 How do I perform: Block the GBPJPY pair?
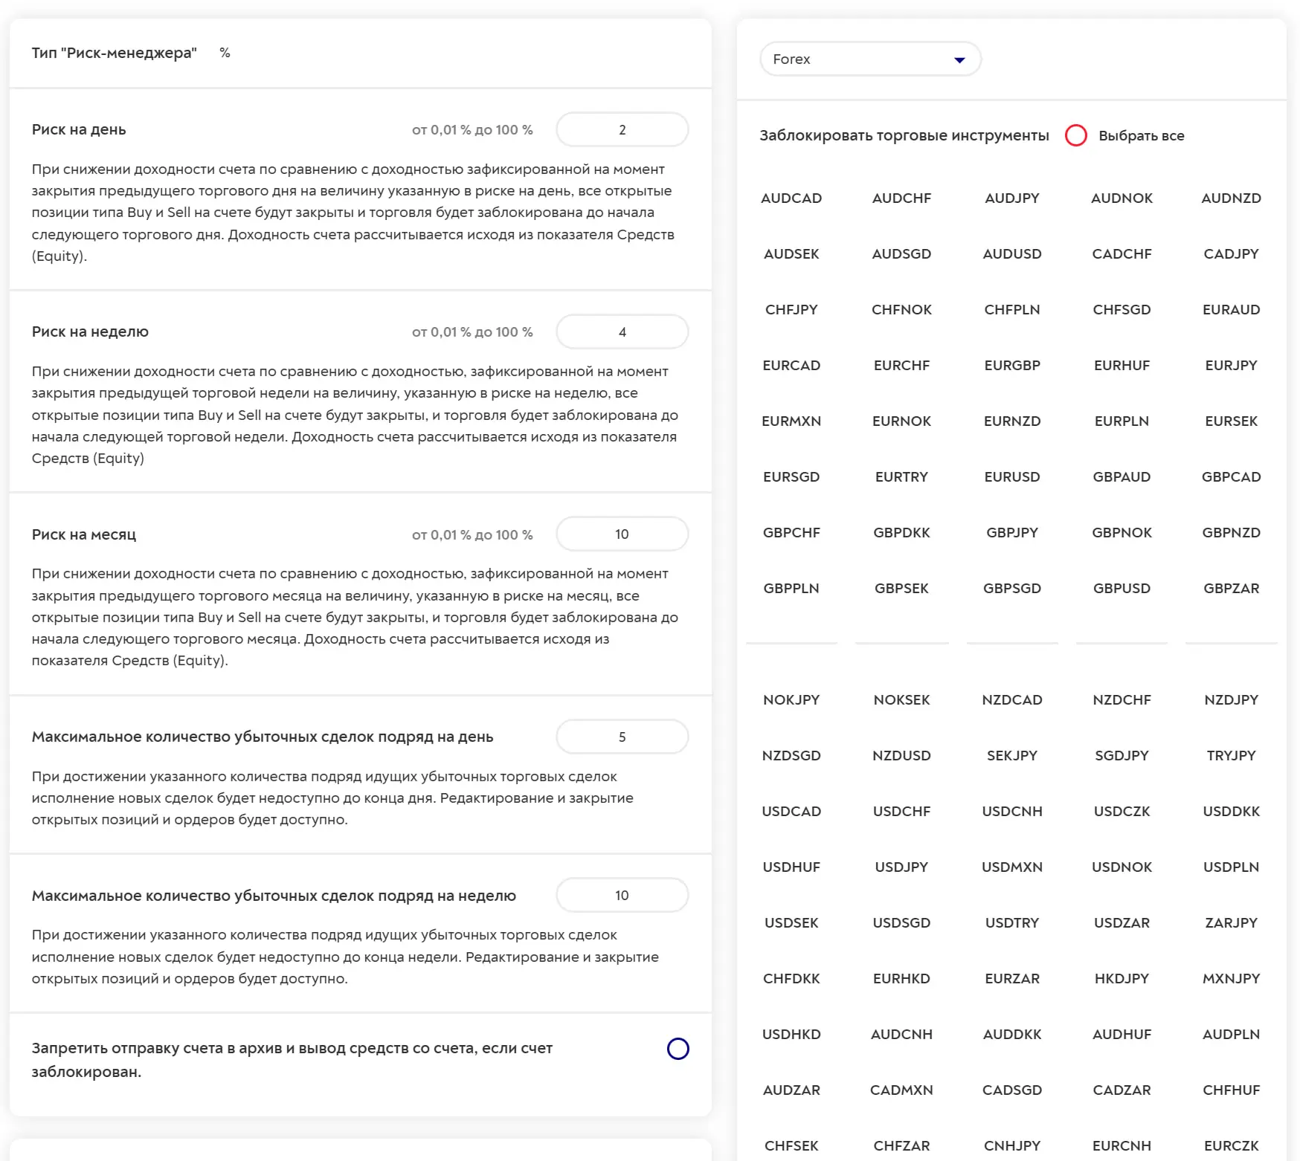tap(1012, 532)
